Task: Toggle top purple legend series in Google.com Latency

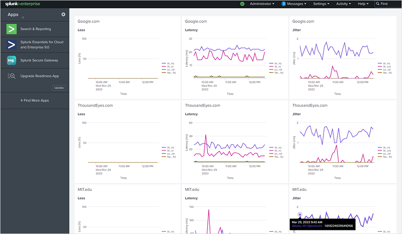Action: pos(278,64)
